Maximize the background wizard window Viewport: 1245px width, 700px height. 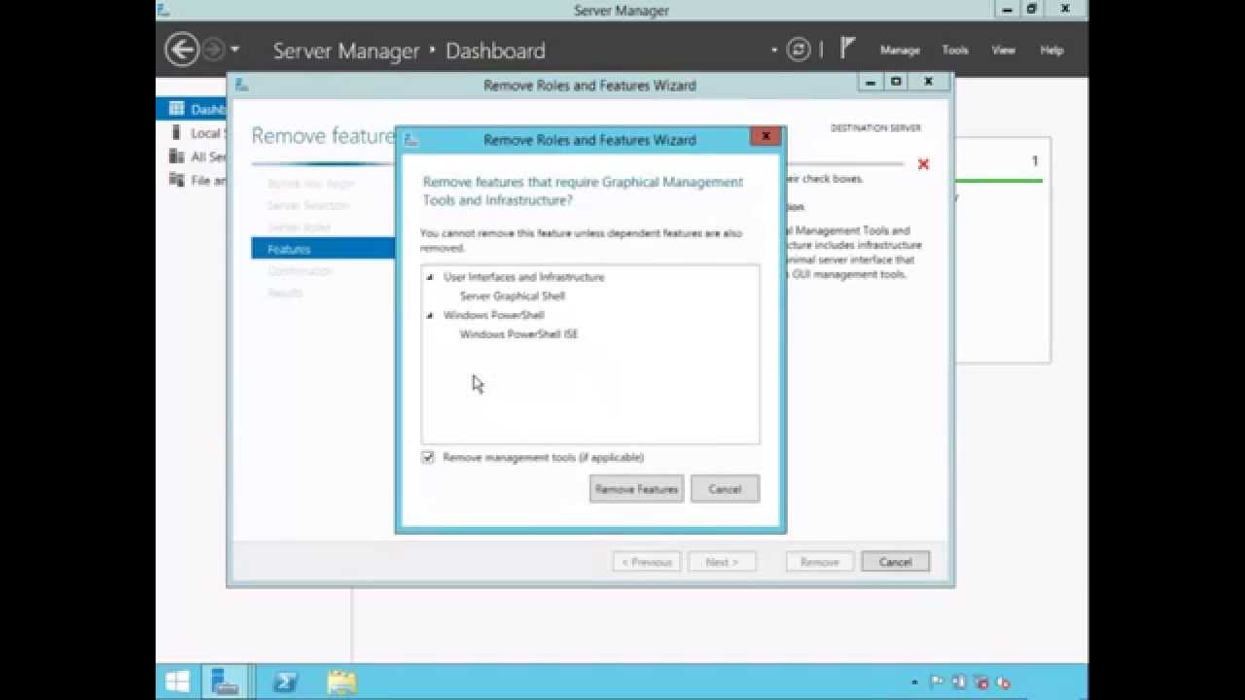coord(896,82)
